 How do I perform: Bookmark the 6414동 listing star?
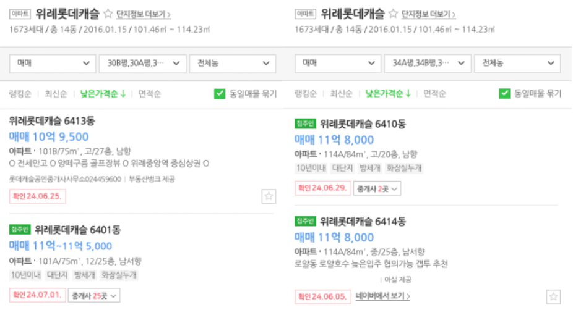point(553,296)
